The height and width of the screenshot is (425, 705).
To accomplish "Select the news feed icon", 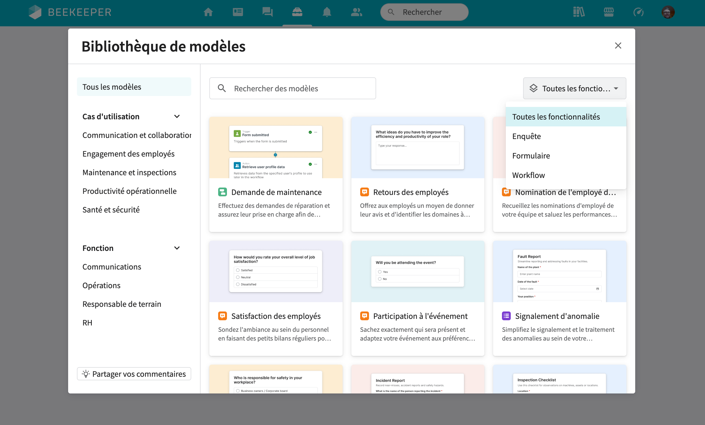I will pos(238,12).
